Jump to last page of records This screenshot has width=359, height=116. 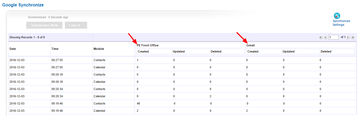(x=353, y=38)
